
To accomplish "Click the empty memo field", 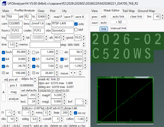I will coord(45,45).
